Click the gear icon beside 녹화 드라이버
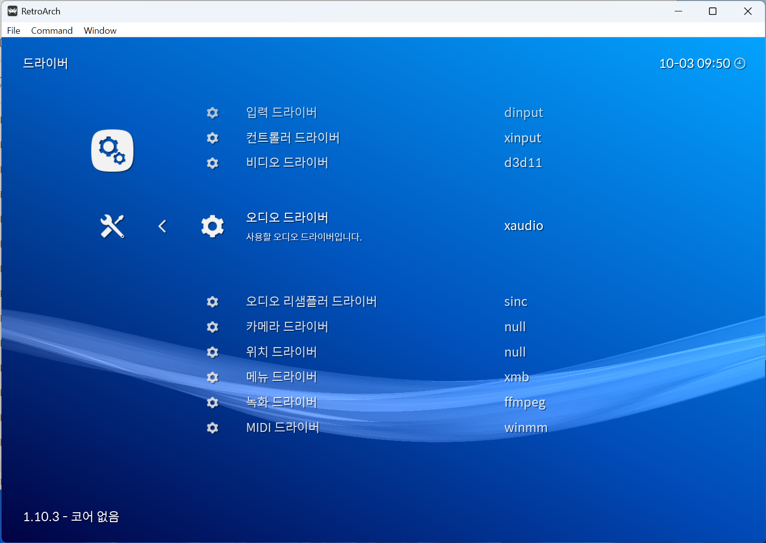This screenshot has height=543, width=766. tap(213, 403)
